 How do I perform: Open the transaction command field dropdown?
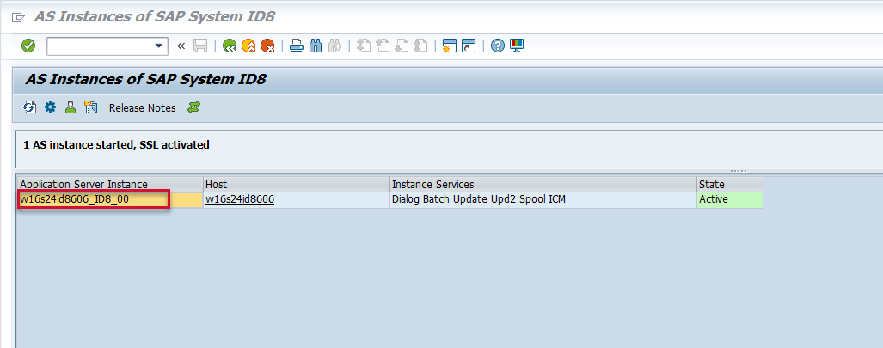[159, 46]
